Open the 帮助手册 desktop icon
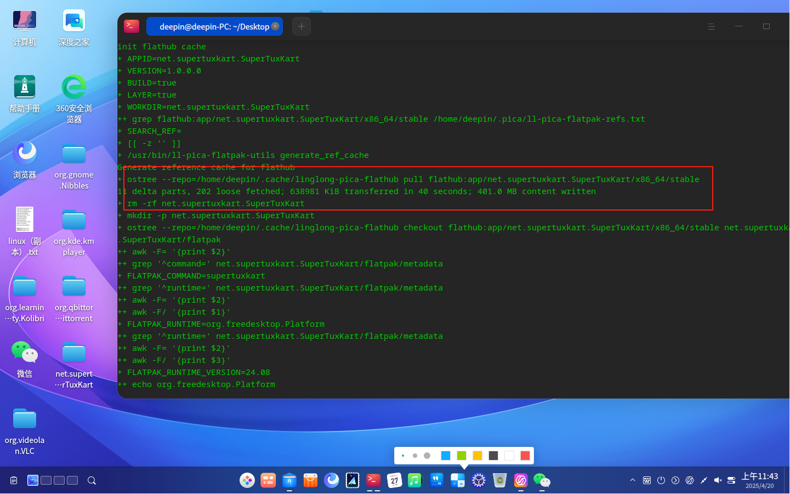The width and height of the screenshot is (790, 494). [x=25, y=94]
